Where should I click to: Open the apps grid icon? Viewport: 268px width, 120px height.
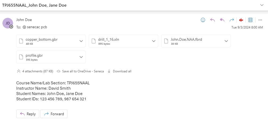pyautogui.click(x=250, y=20)
